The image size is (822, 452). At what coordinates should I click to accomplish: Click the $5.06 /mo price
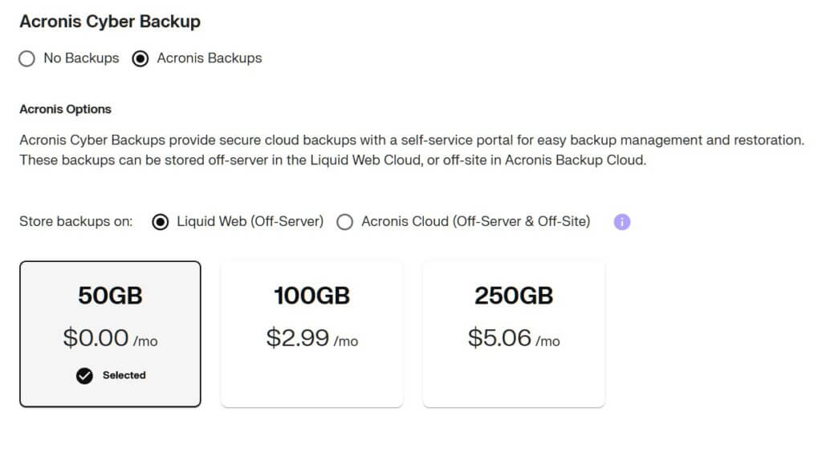coord(514,338)
